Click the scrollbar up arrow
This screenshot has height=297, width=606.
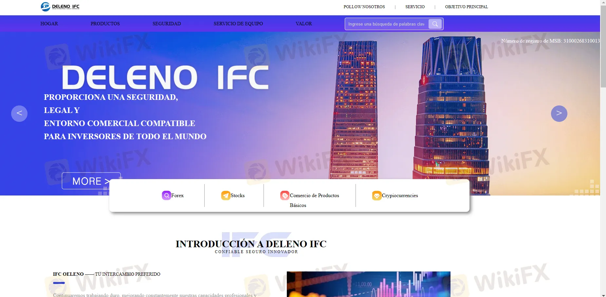603,2
